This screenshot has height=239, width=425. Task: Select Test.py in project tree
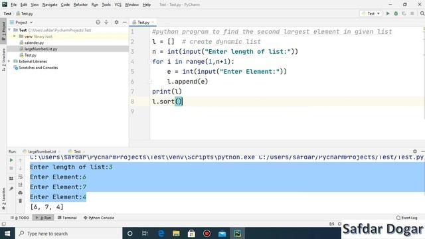pos(31,55)
